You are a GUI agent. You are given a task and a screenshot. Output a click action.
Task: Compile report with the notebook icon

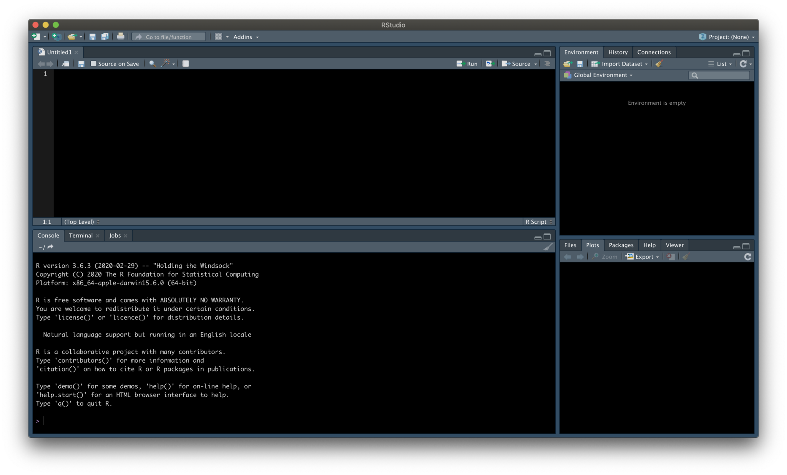186,64
